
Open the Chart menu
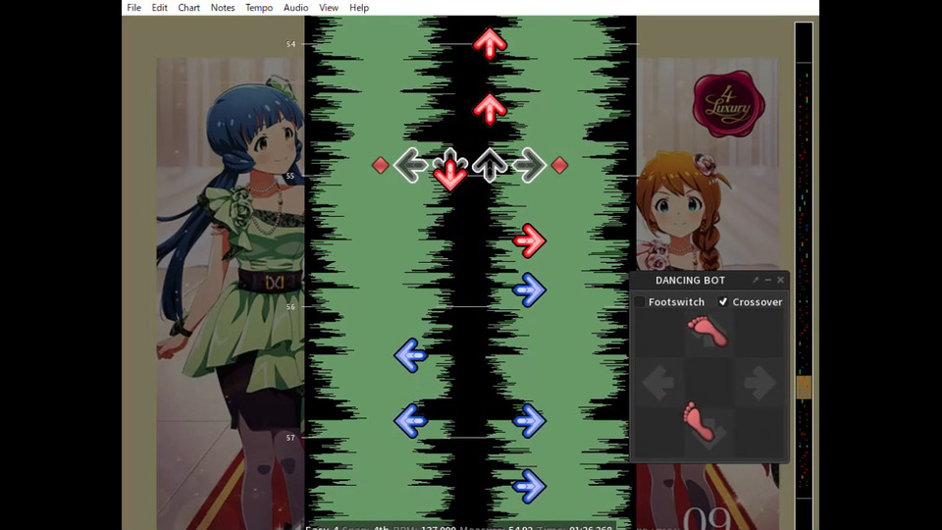pyautogui.click(x=188, y=8)
